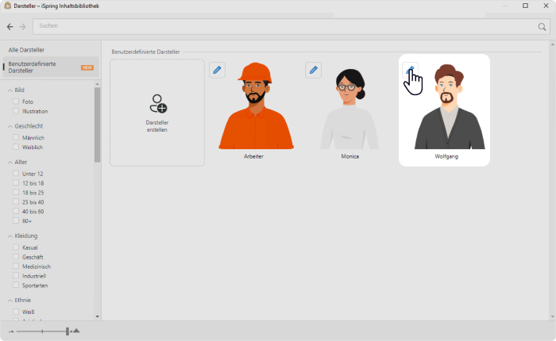This screenshot has width=556, height=341.
Task: Select the Medizinisch clothing filter
Action: [x=16, y=266]
